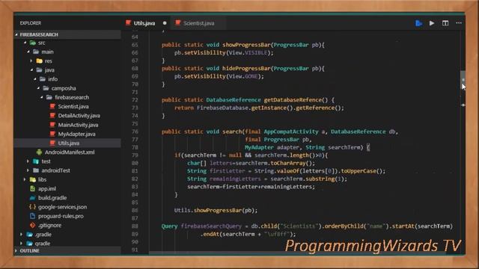This screenshot has width=479, height=269.
Task: Select the androidTest folder row
Action: coord(67,170)
